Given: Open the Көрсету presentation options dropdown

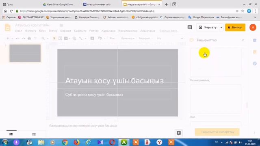Looking at the screenshot, I should 221,27.
